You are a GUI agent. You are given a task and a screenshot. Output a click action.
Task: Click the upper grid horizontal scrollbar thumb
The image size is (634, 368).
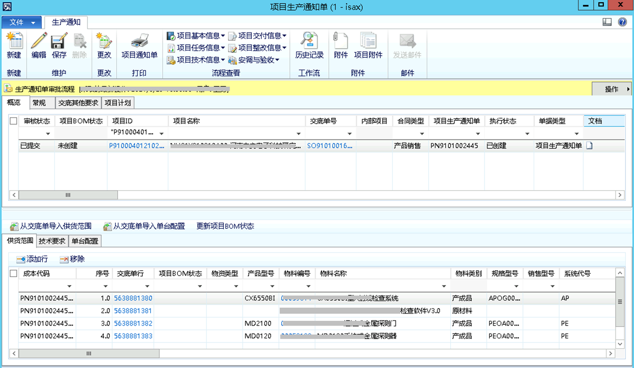point(68,195)
